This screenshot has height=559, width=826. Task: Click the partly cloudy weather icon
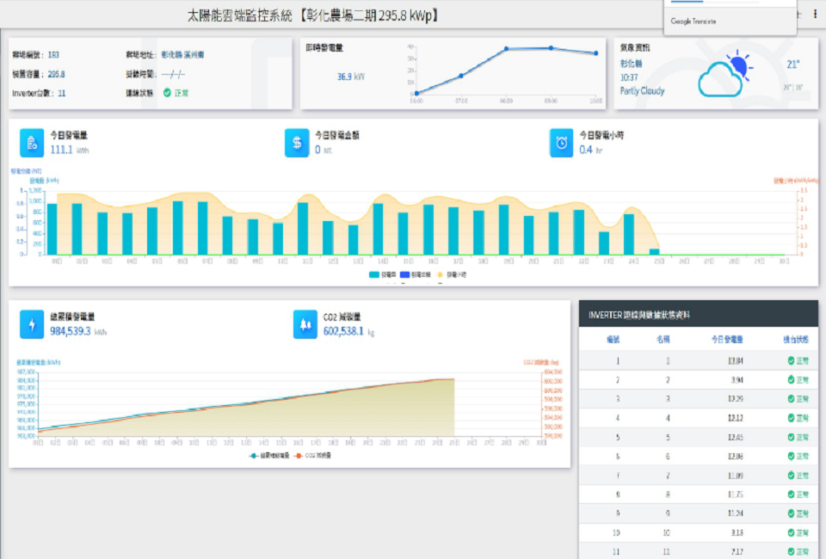pos(724,75)
